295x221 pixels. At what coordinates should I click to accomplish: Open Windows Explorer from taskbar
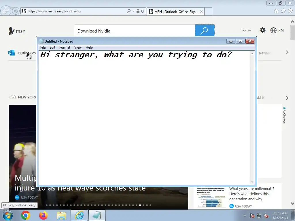click(61, 215)
